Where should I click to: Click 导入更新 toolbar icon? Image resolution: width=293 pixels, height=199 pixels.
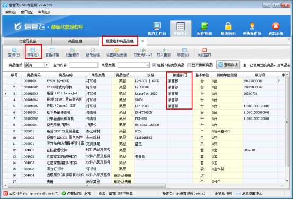tap(164, 50)
